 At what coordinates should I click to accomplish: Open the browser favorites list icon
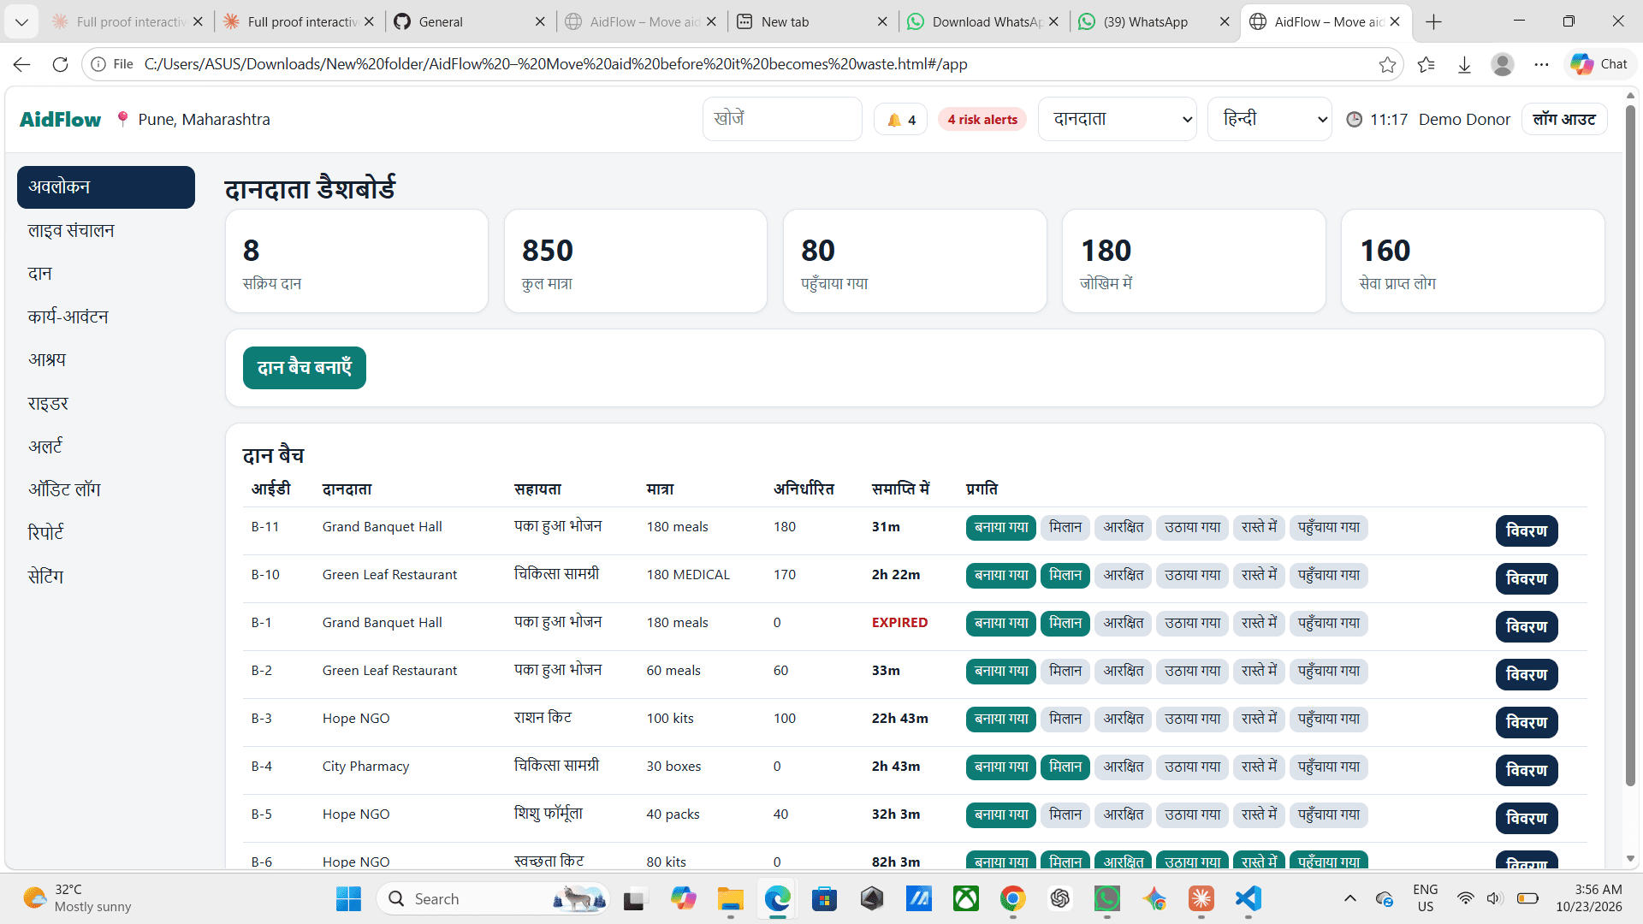pyautogui.click(x=1426, y=64)
